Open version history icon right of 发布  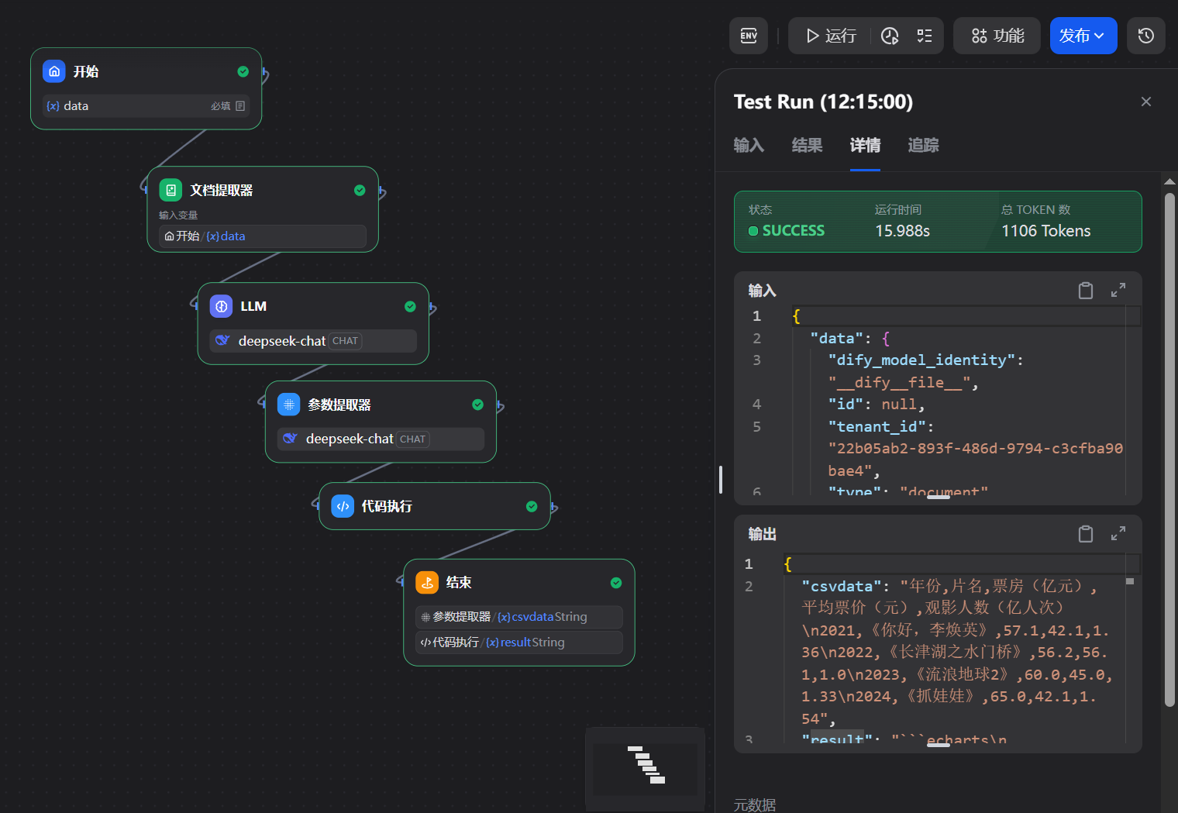[1146, 36]
